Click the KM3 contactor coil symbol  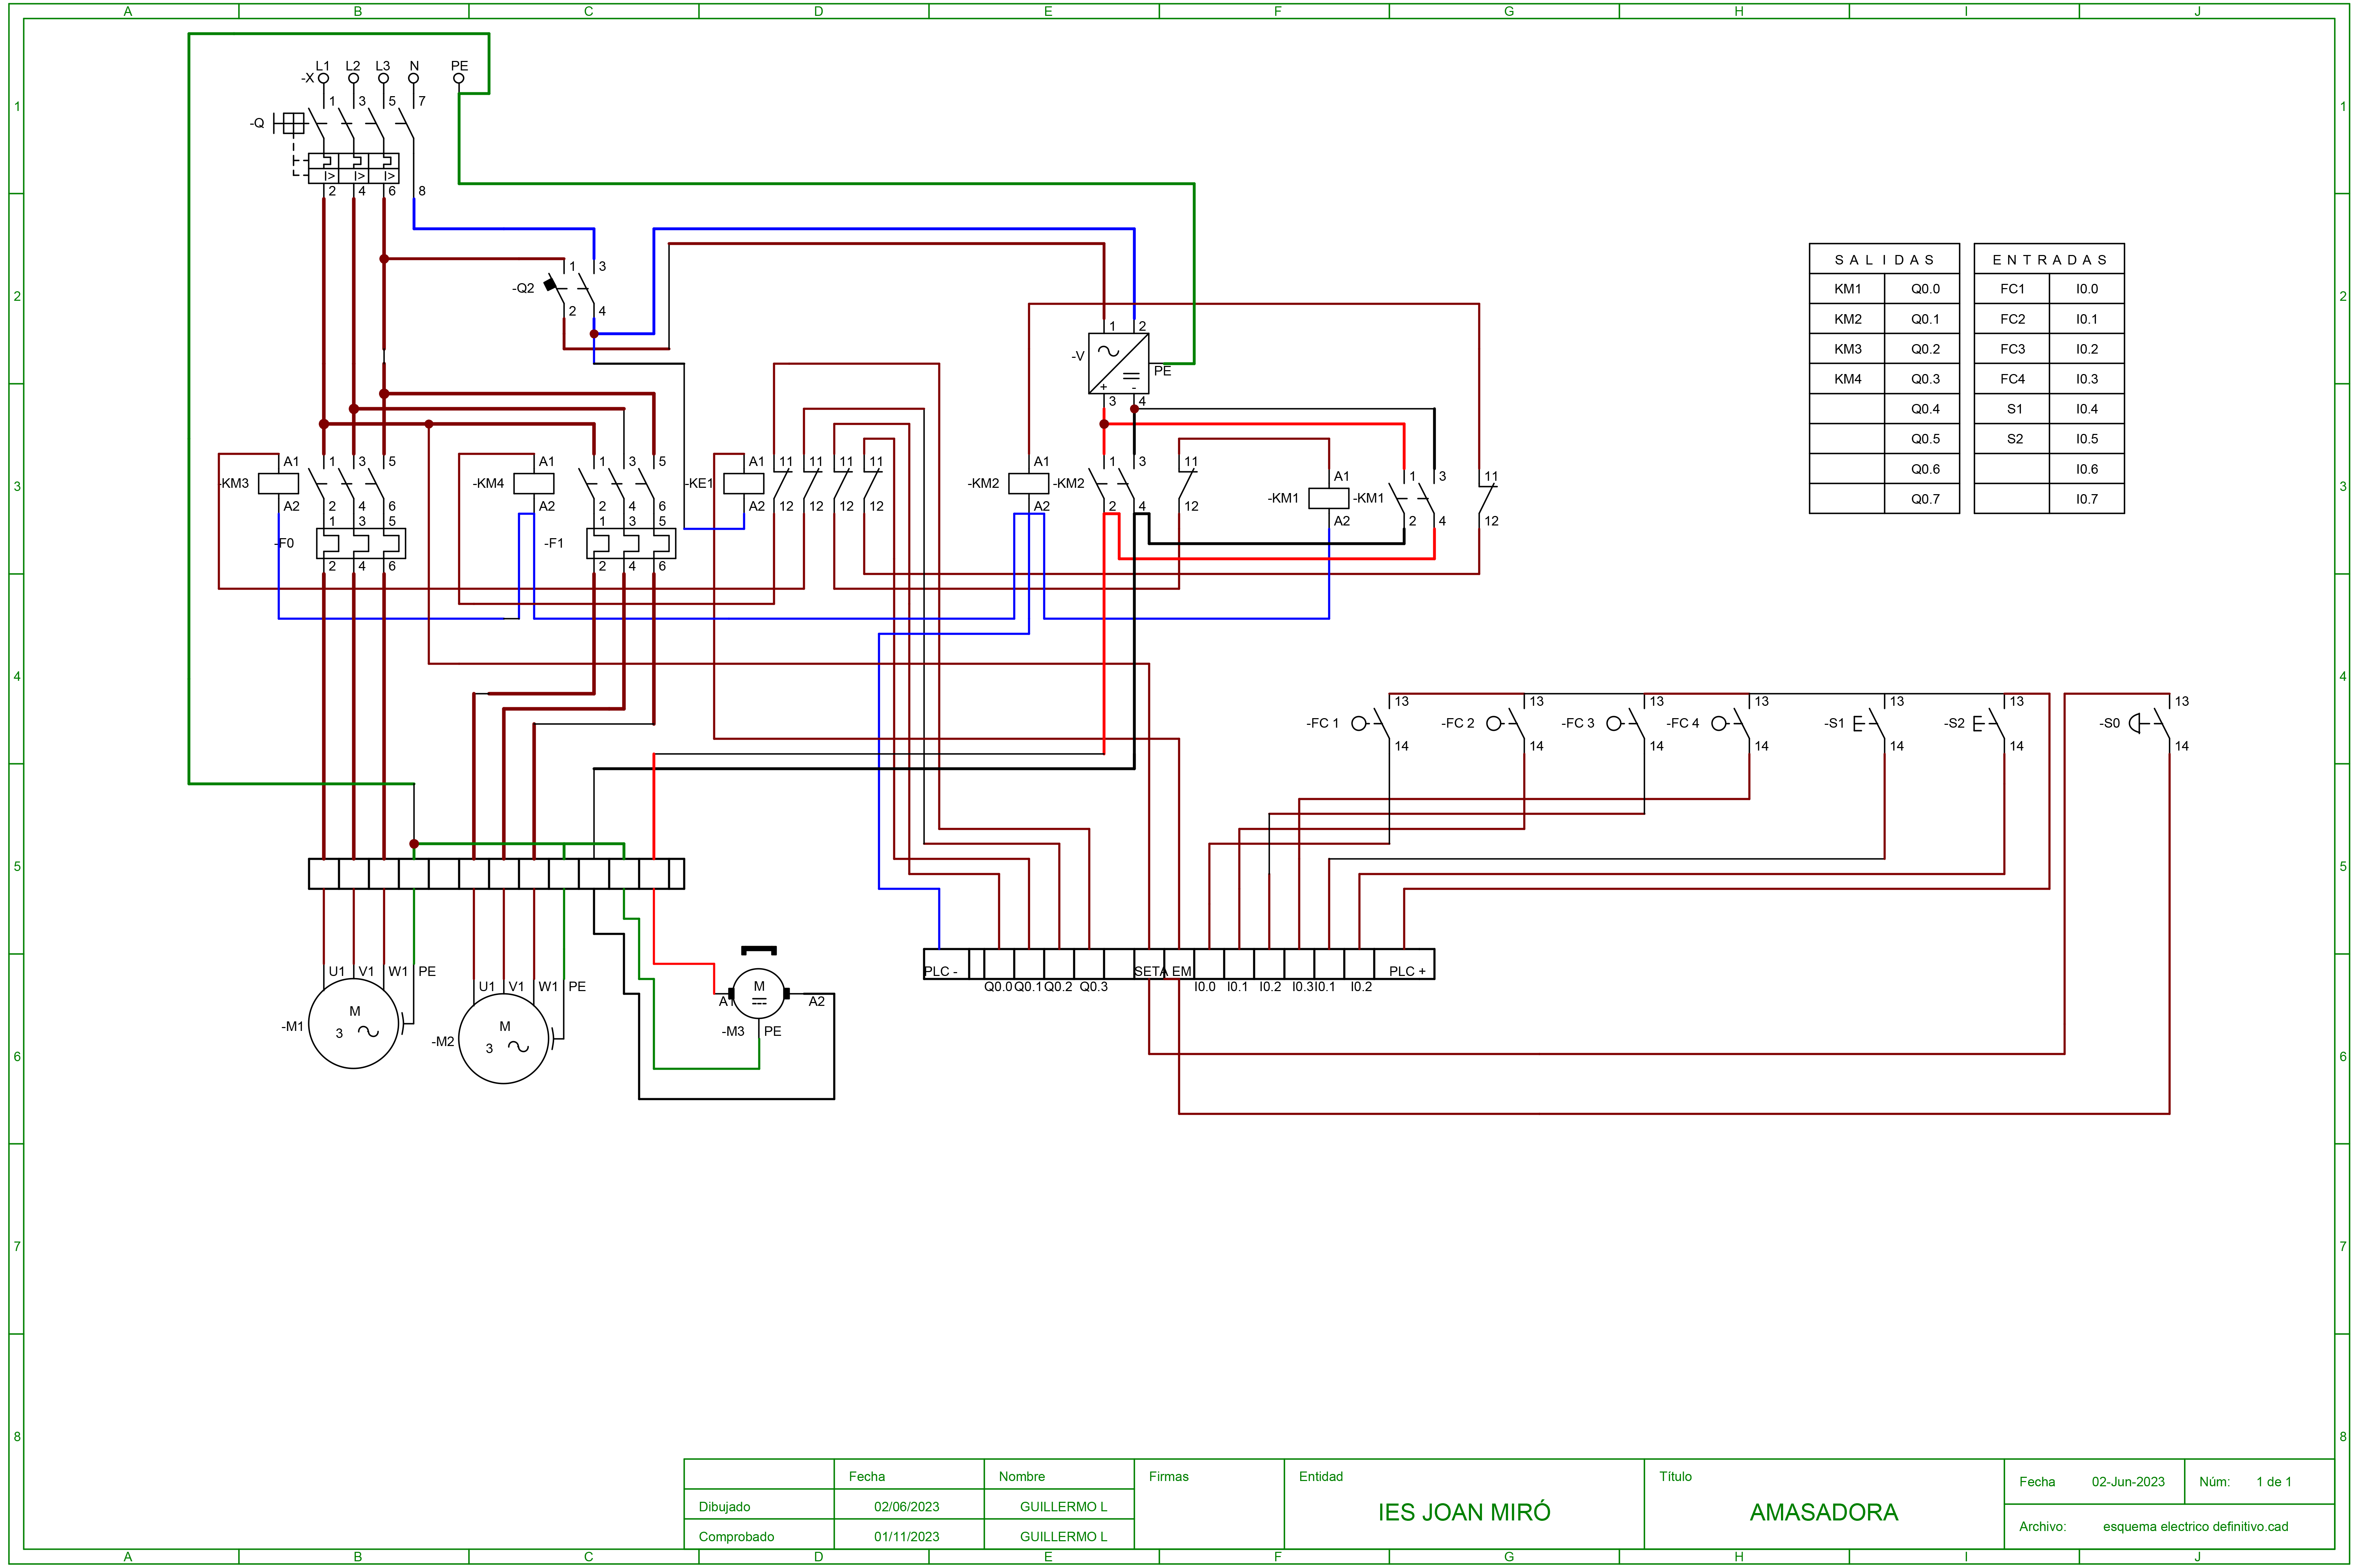(x=278, y=483)
